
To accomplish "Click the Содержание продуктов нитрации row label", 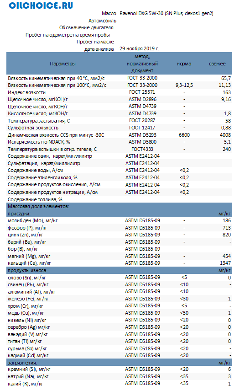I will pyautogui.click(x=53, y=192).
